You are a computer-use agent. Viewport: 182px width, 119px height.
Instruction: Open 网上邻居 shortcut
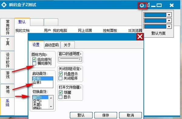point(85,31)
